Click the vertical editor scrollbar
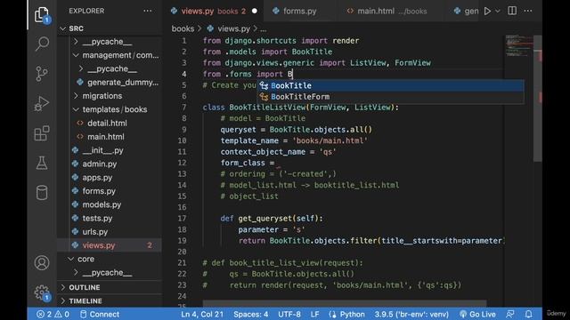This screenshot has width=570, height=320. pos(538,98)
